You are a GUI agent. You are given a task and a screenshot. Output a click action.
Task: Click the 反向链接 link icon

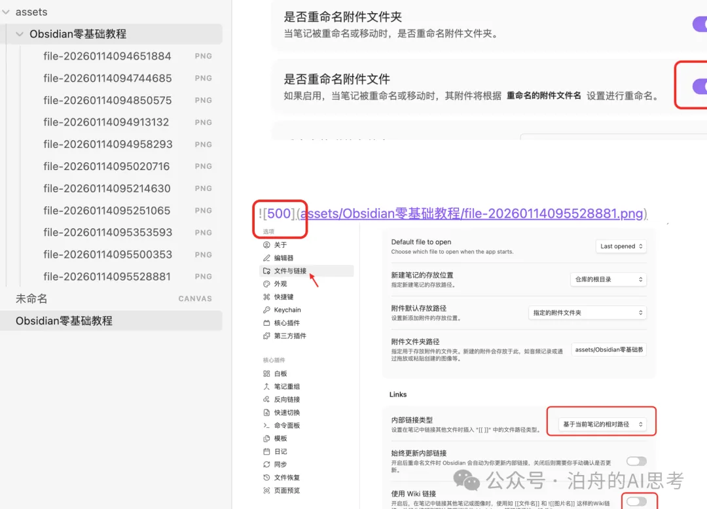pyautogui.click(x=266, y=400)
